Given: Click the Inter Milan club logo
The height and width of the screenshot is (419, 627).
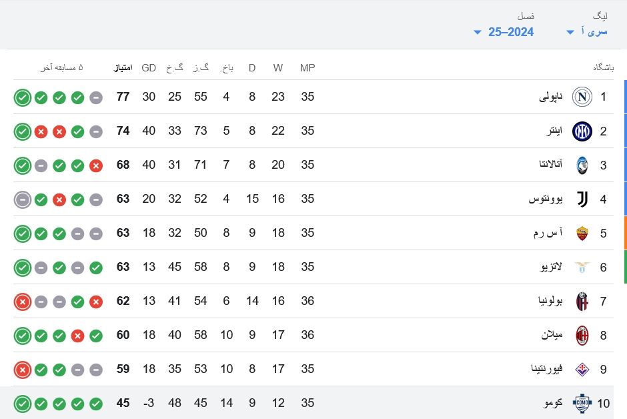Looking at the screenshot, I should 582,131.
